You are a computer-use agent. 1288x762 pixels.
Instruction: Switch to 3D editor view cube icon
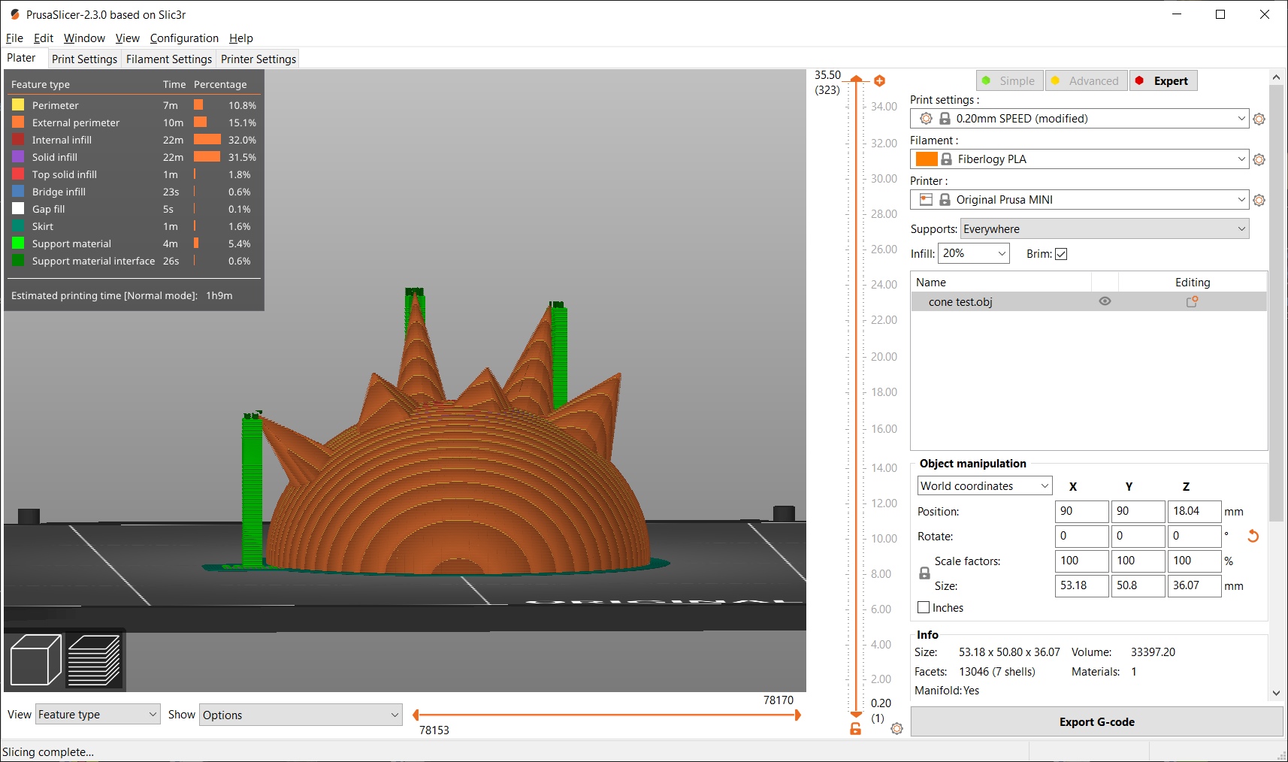35,660
